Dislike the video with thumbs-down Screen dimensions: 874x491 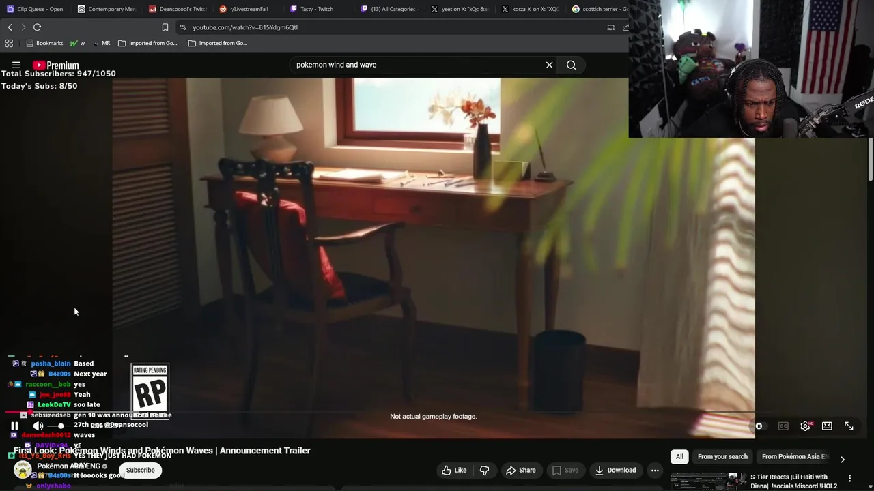click(x=484, y=470)
